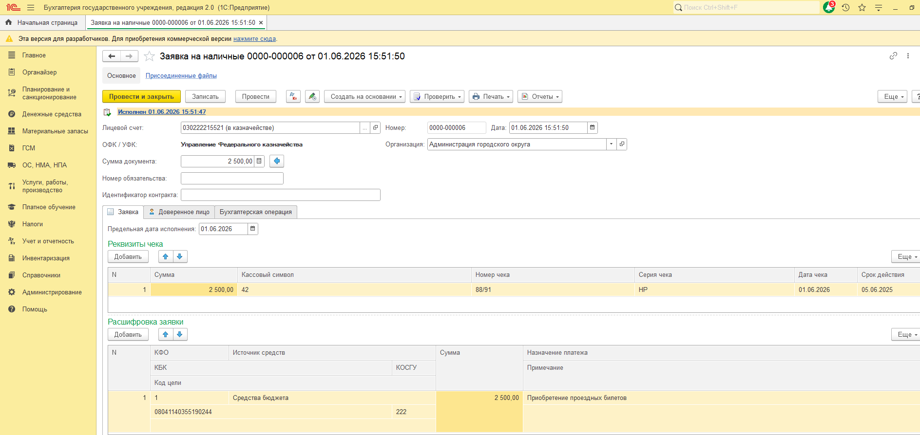Click the Провести button

click(x=256, y=96)
